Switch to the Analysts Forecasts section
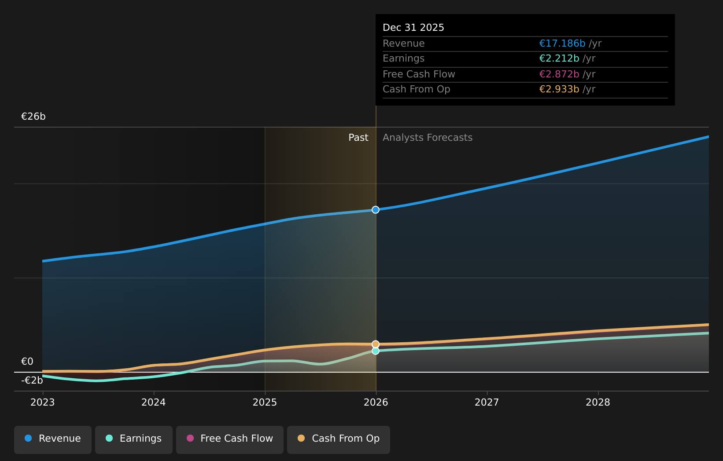 click(427, 137)
